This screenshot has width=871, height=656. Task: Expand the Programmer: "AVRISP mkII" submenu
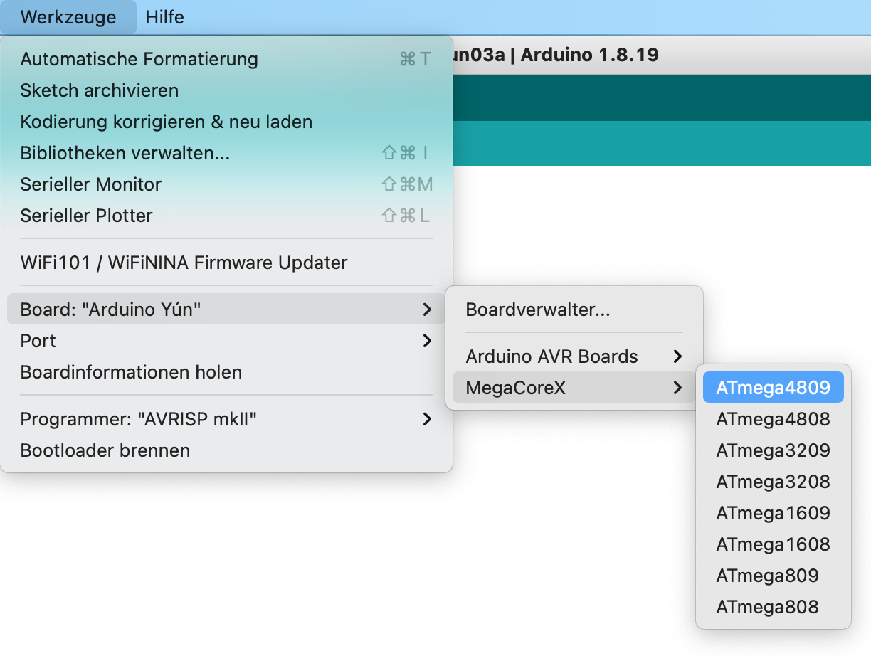pos(226,419)
